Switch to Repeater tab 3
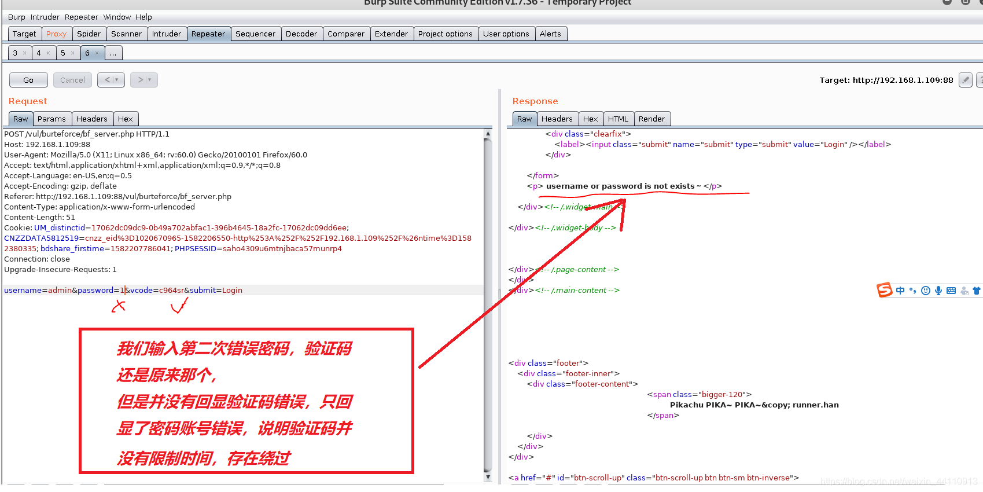Image resolution: width=983 pixels, height=492 pixels. tap(16, 53)
